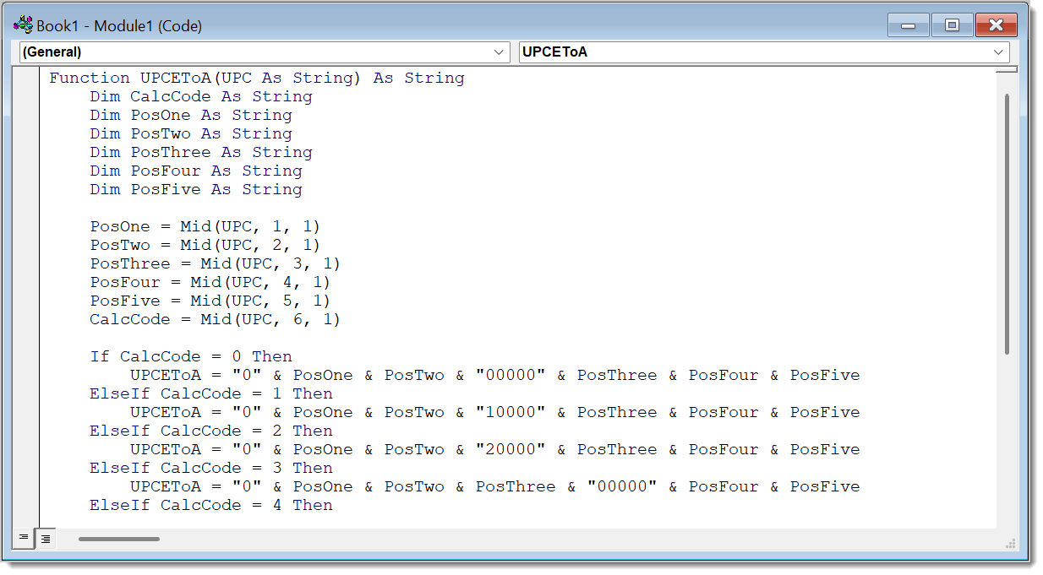Click the "20000" string literal
The width and height of the screenshot is (1043, 575).
tap(511, 449)
